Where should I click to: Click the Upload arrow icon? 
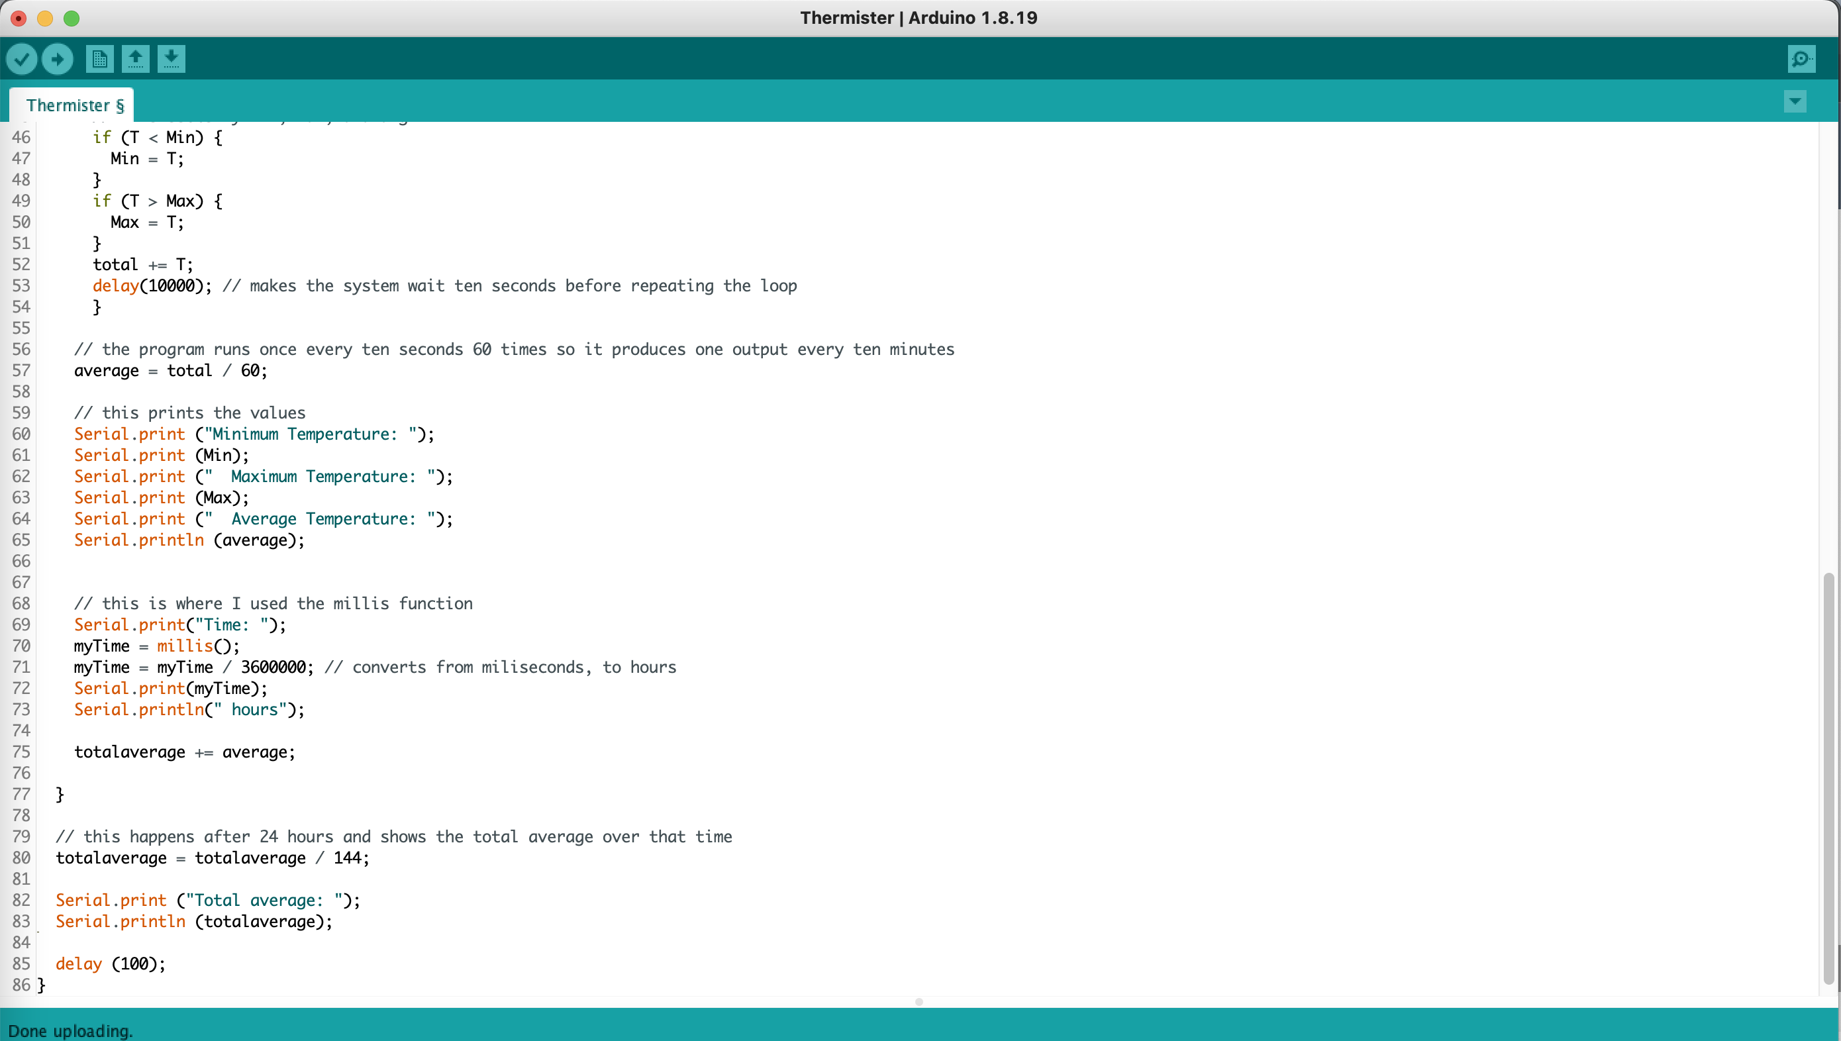(57, 59)
